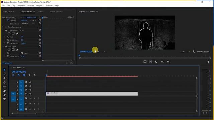
Task: Create ellipse mask for Color Balance (HLS)
Action: (x=9, y=33)
